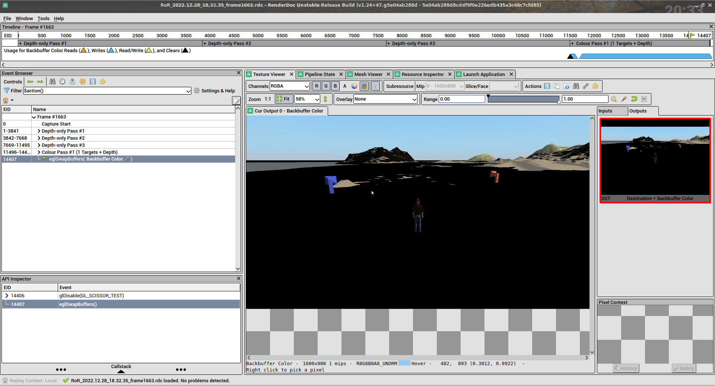
Task: Click the DST Backbuffer Color output thumbnail
Action: 655,158
